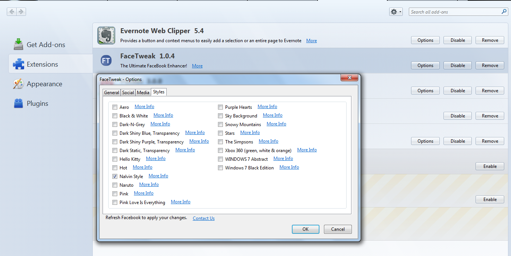Open More Info for Windows 7 Black Edition
This screenshot has width=511, height=256.
(289, 167)
